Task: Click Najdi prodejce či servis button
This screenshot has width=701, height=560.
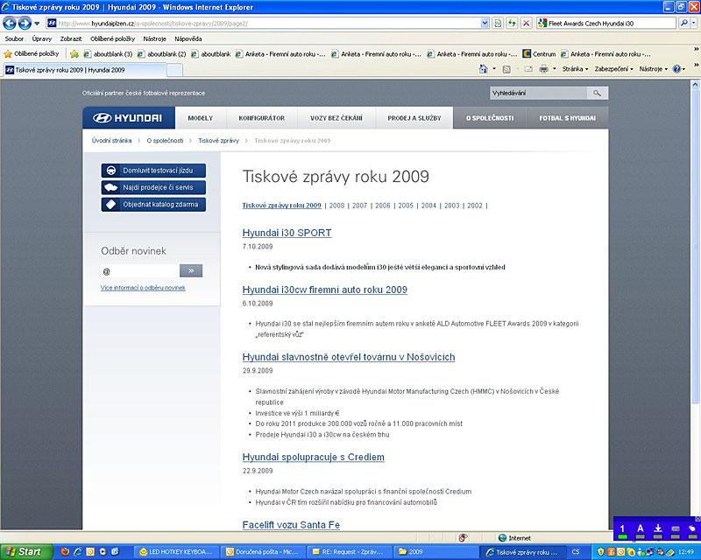Action: [153, 187]
